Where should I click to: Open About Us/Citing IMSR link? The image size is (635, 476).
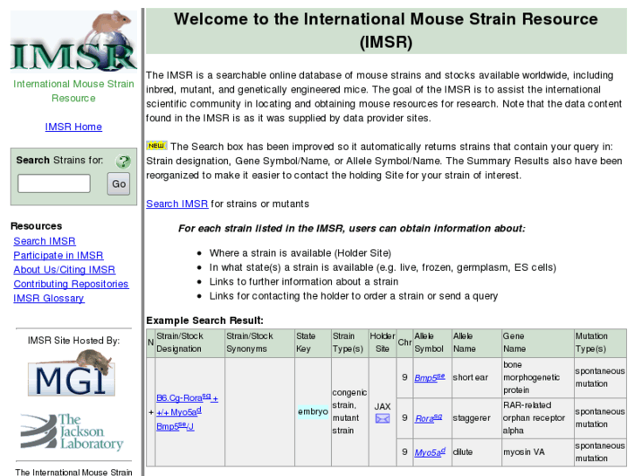click(65, 270)
